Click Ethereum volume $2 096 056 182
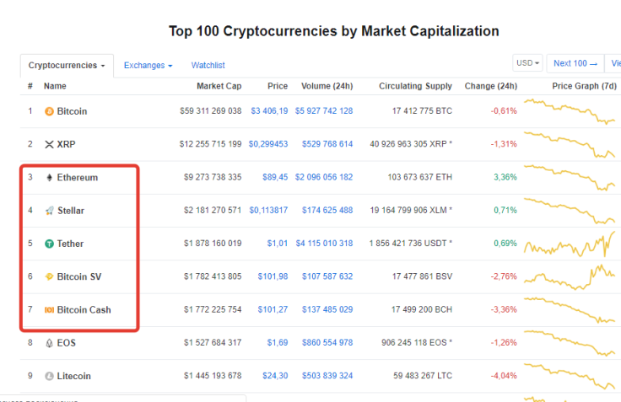 point(324,177)
